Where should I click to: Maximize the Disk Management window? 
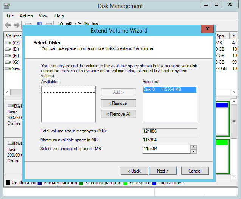(x=216, y=5)
